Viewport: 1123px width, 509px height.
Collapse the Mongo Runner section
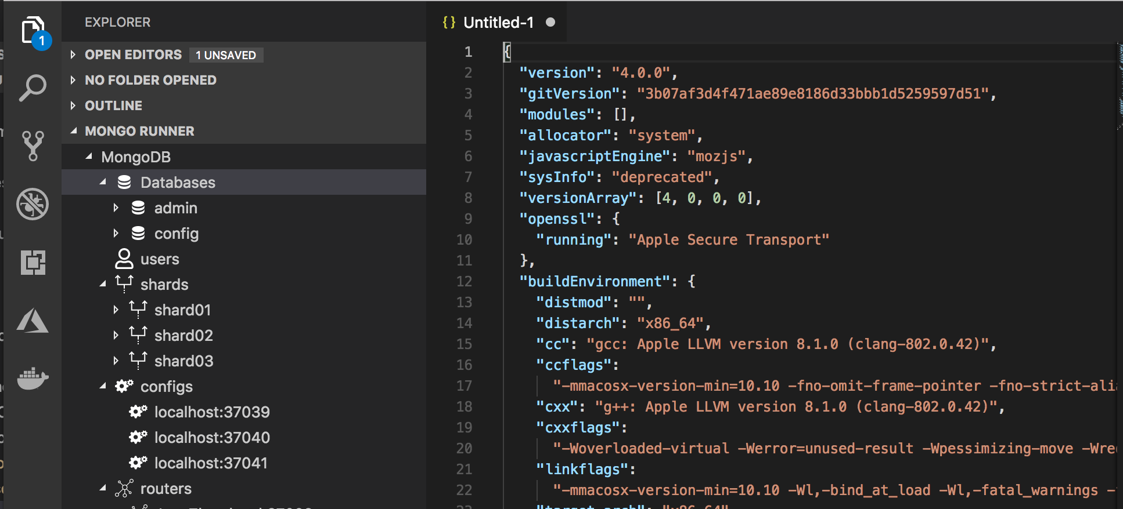pos(73,131)
